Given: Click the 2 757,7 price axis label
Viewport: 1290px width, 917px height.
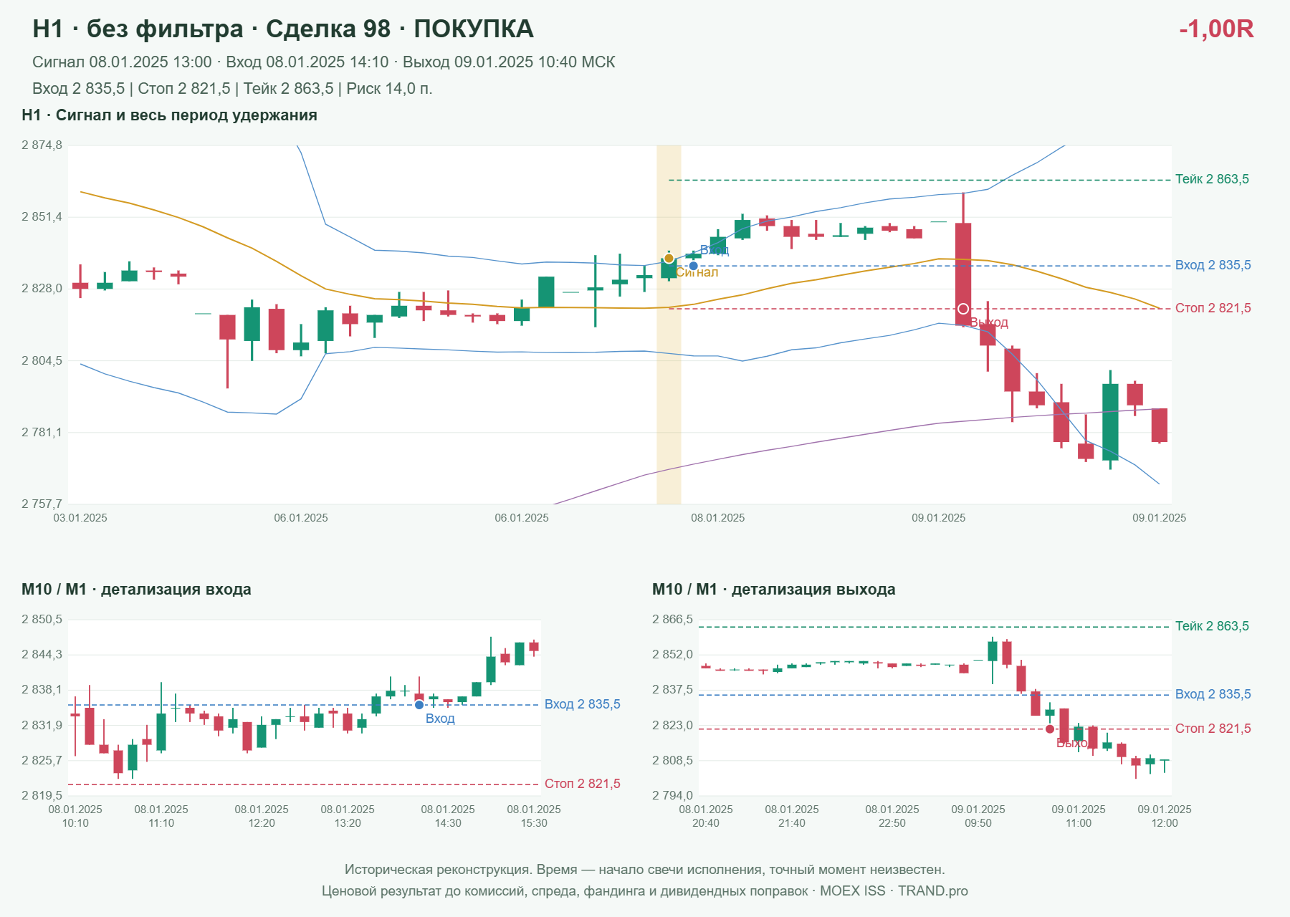Looking at the screenshot, I should coord(42,504).
